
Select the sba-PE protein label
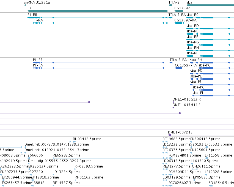[196, 76]
